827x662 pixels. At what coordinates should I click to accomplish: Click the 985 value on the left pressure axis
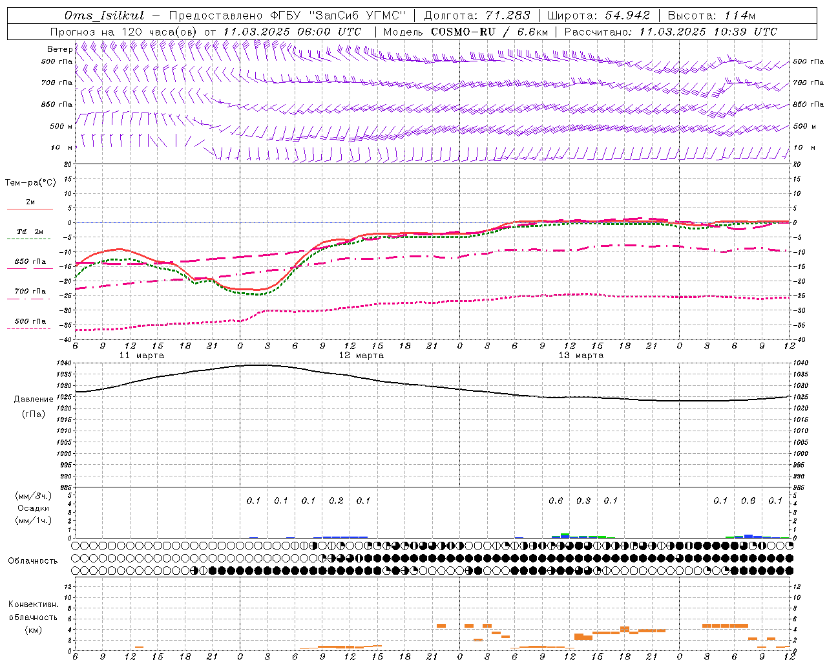tap(67, 487)
